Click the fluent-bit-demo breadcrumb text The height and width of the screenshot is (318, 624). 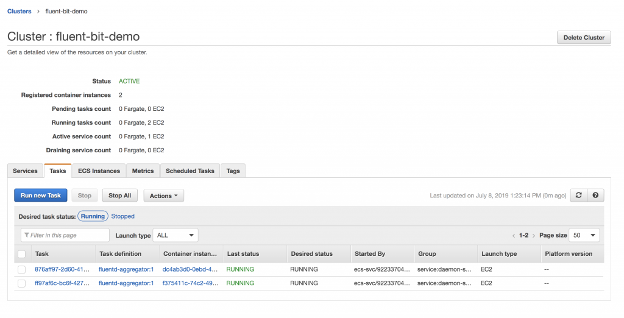[66, 11]
